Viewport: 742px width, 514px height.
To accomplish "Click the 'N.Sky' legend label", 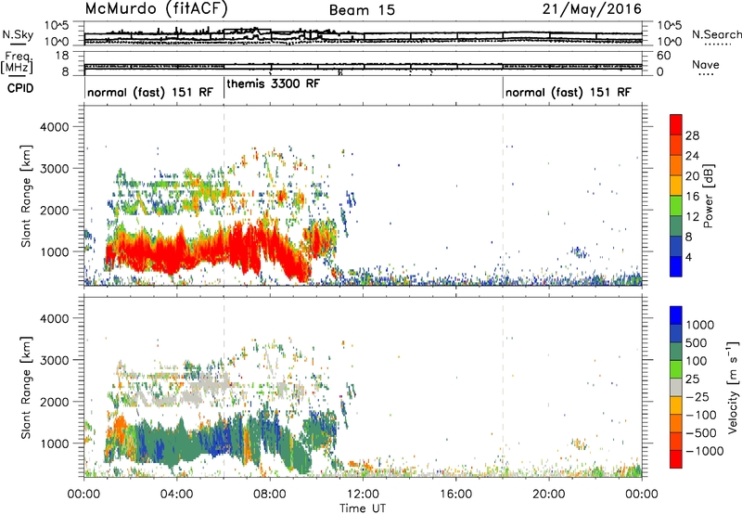I will point(18,34).
